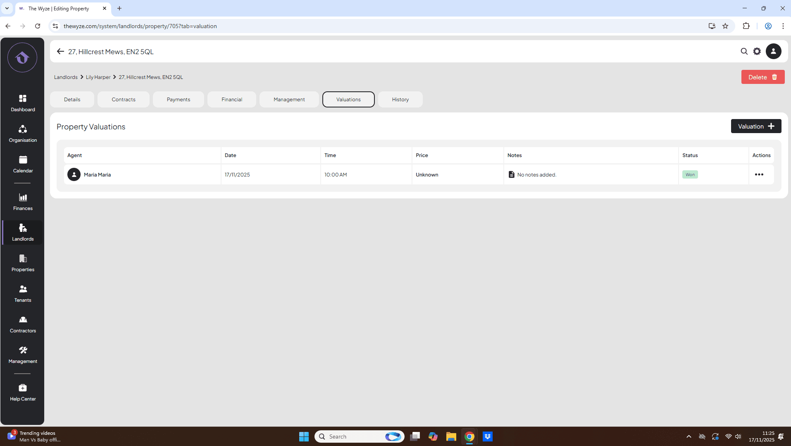The width and height of the screenshot is (791, 446).
Task: Click the red Delete button
Action: coord(762,77)
